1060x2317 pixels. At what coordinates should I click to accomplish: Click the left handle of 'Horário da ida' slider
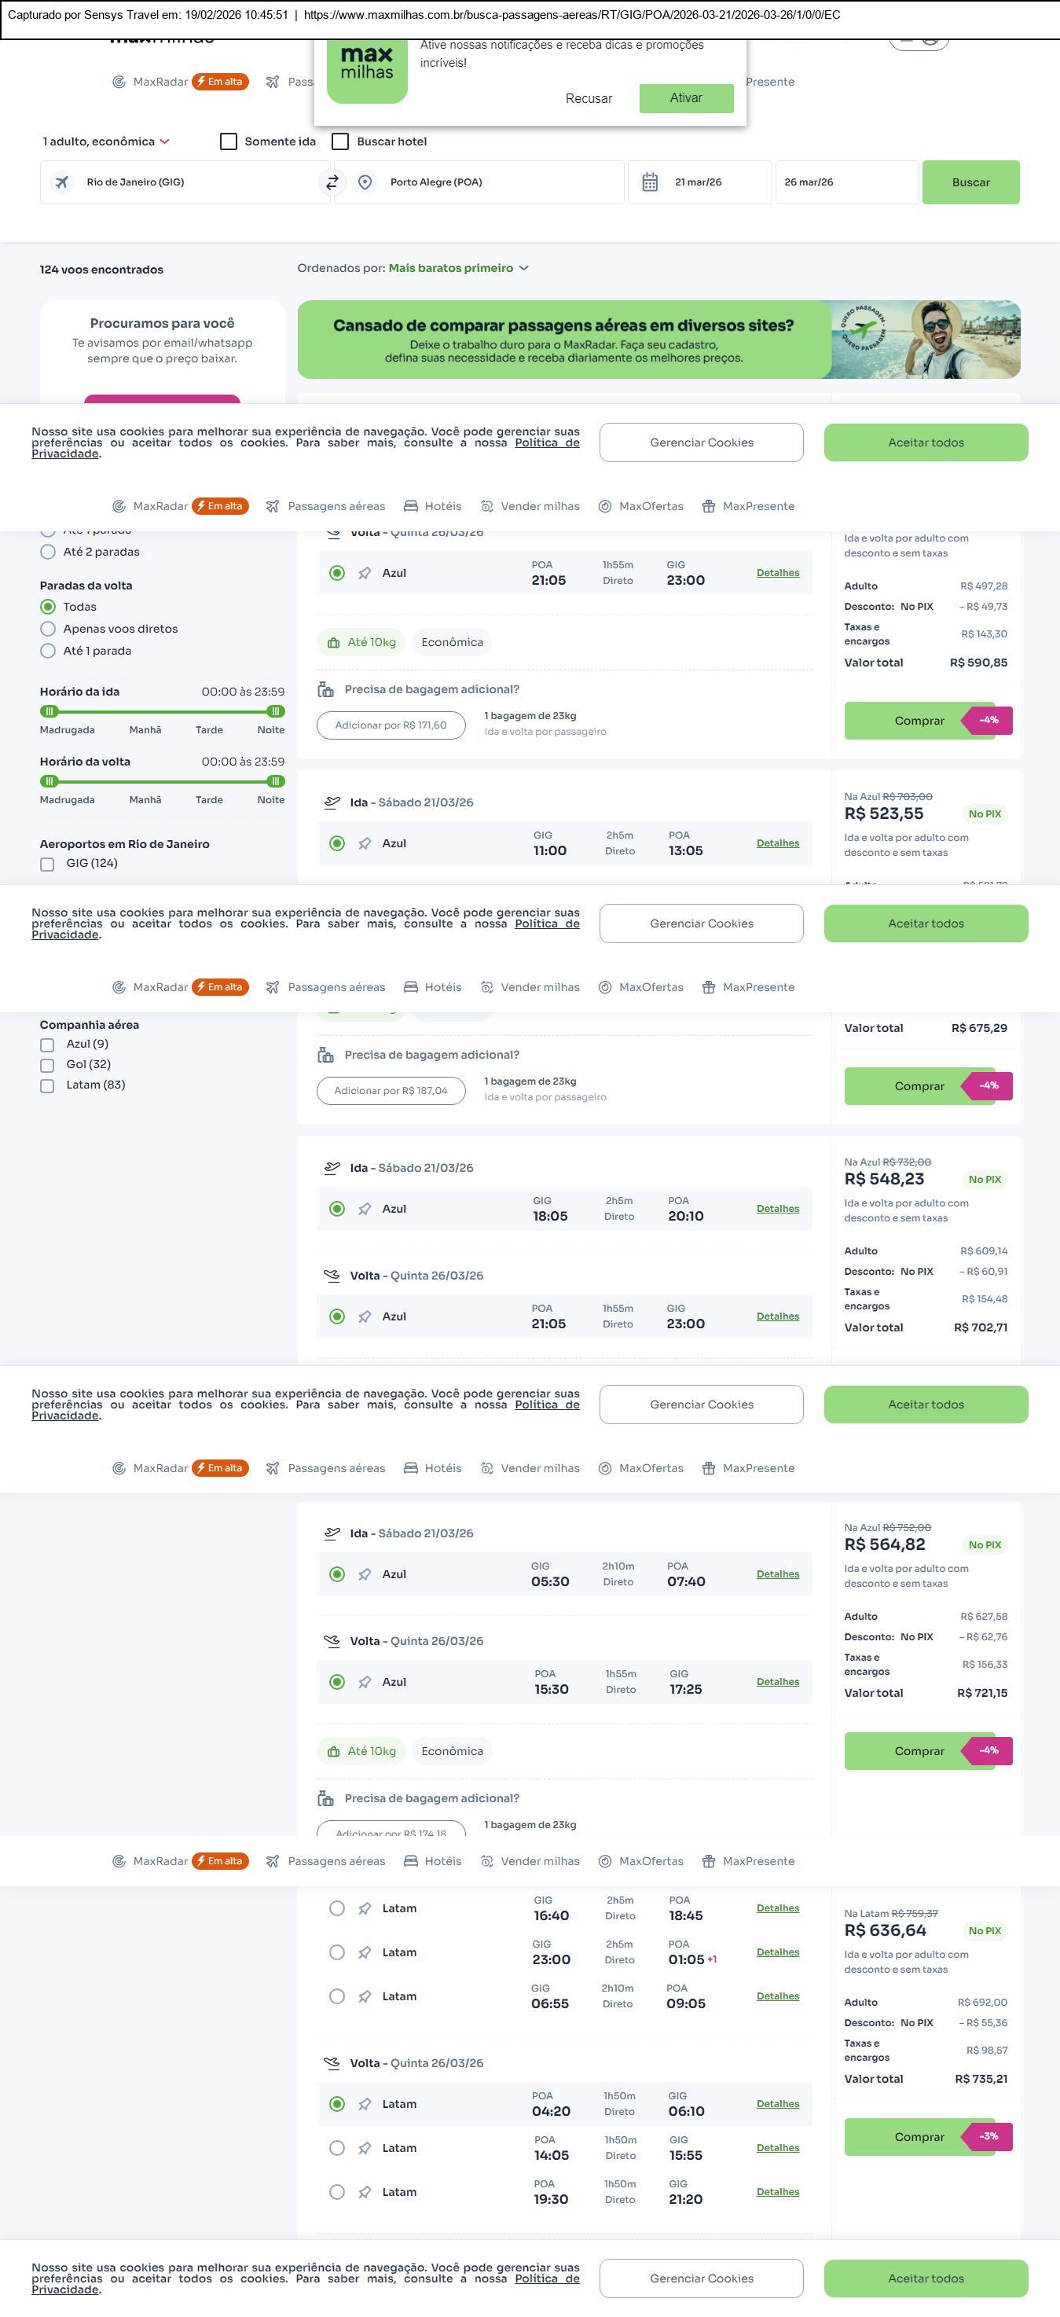coord(50,711)
